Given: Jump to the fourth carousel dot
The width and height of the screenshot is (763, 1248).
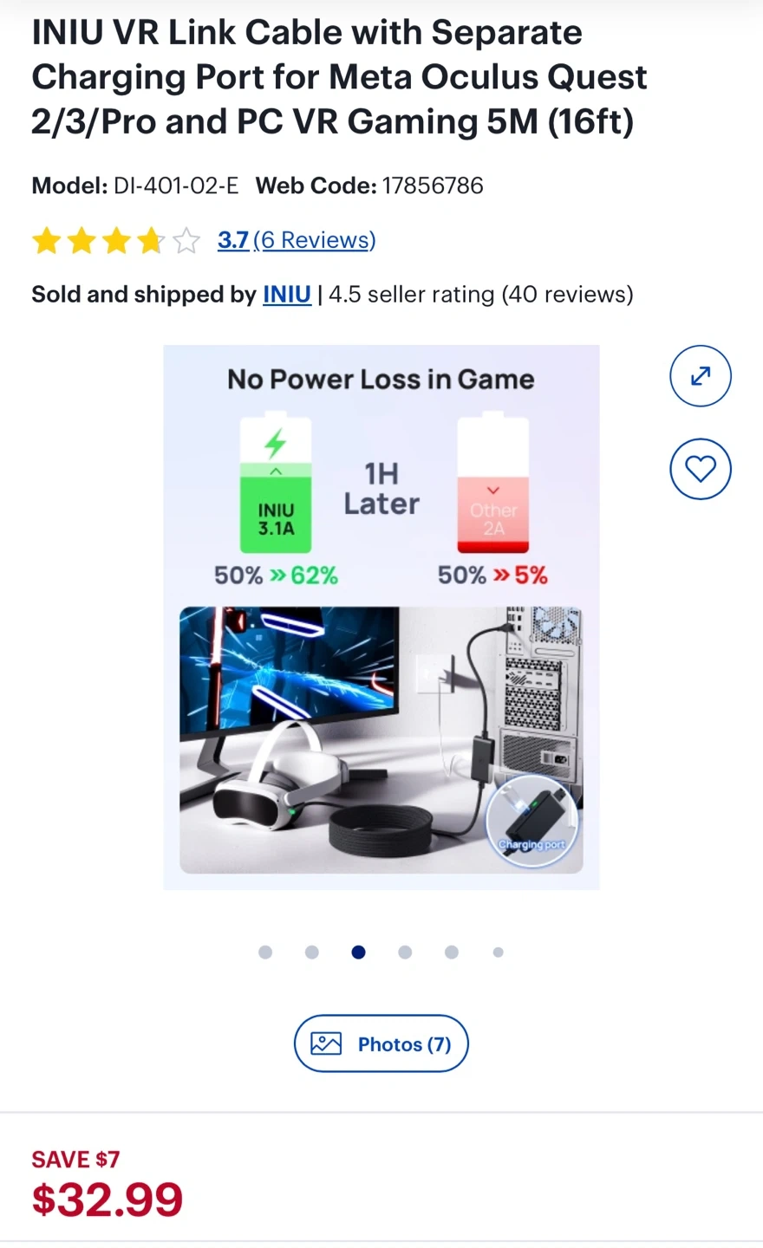Looking at the screenshot, I should 405,952.
